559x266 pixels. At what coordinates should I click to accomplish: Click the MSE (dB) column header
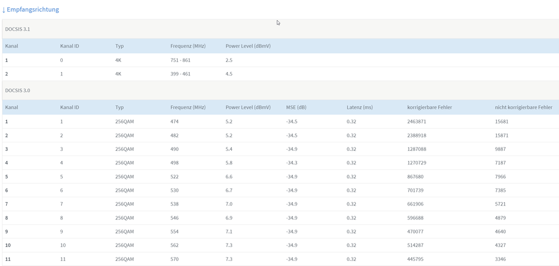click(296, 107)
